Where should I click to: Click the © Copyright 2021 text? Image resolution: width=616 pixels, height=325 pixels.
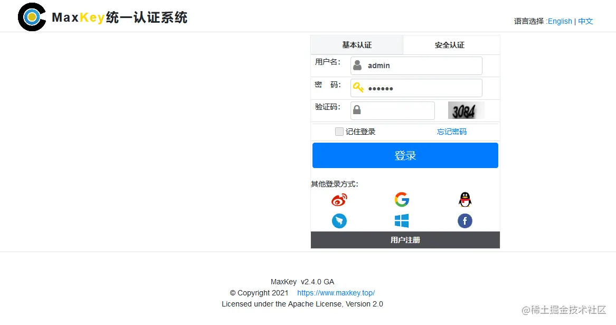[x=259, y=293]
